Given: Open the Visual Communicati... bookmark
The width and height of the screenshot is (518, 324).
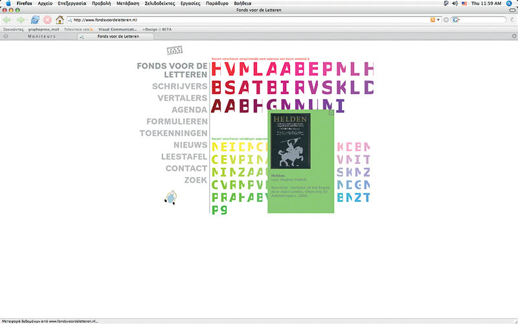Looking at the screenshot, I should pyautogui.click(x=117, y=29).
